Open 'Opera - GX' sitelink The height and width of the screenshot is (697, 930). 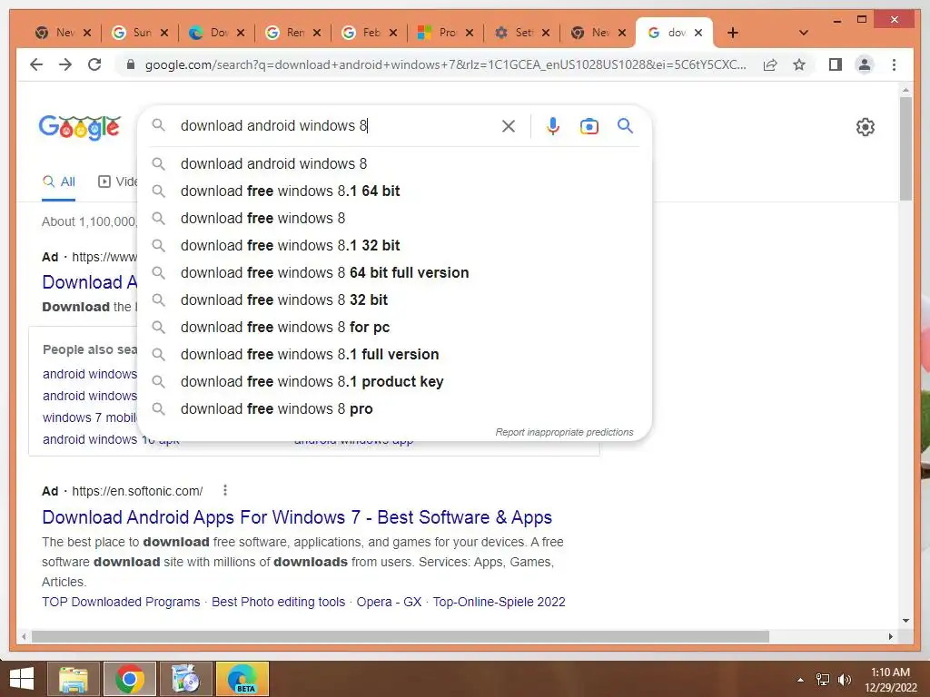pyautogui.click(x=389, y=602)
